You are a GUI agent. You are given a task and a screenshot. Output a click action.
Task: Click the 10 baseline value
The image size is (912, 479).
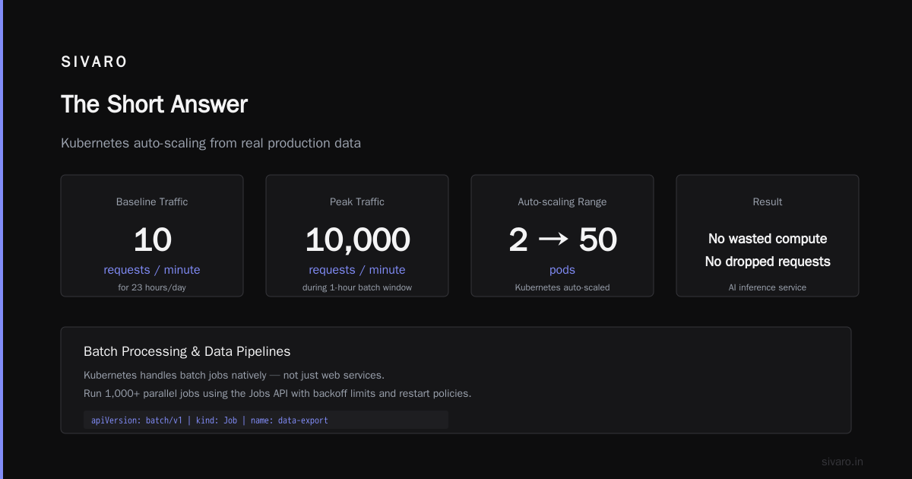(x=152, y=239)
